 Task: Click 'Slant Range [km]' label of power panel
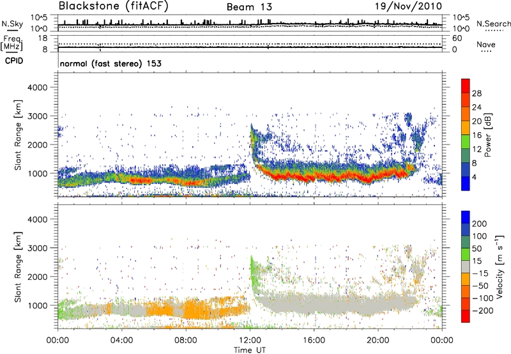pyautogui.click(x=18, y=135)
